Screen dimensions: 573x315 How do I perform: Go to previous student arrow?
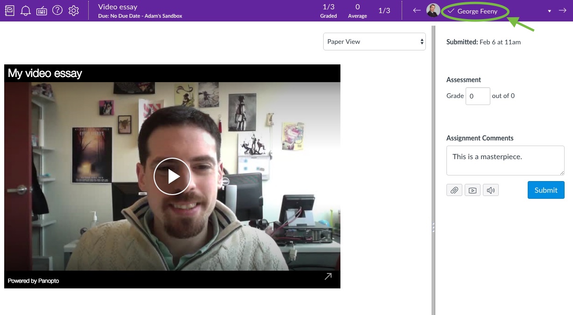click(417, 10)
